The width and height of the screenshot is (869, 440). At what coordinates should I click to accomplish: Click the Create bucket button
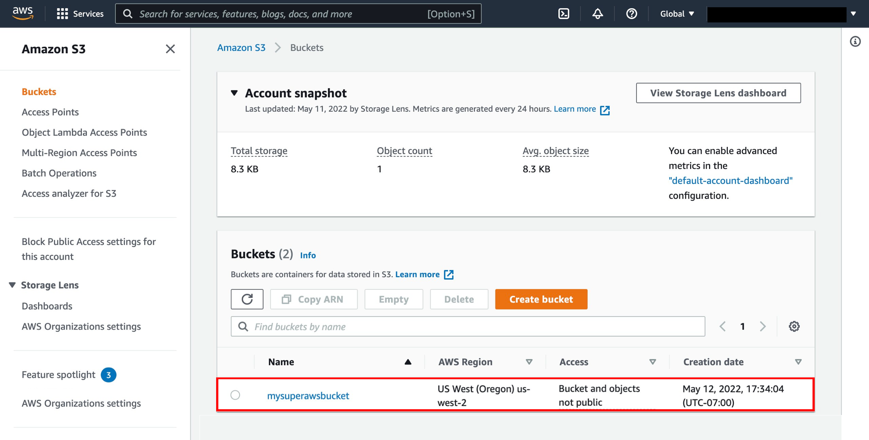click(x=541, y=299)
